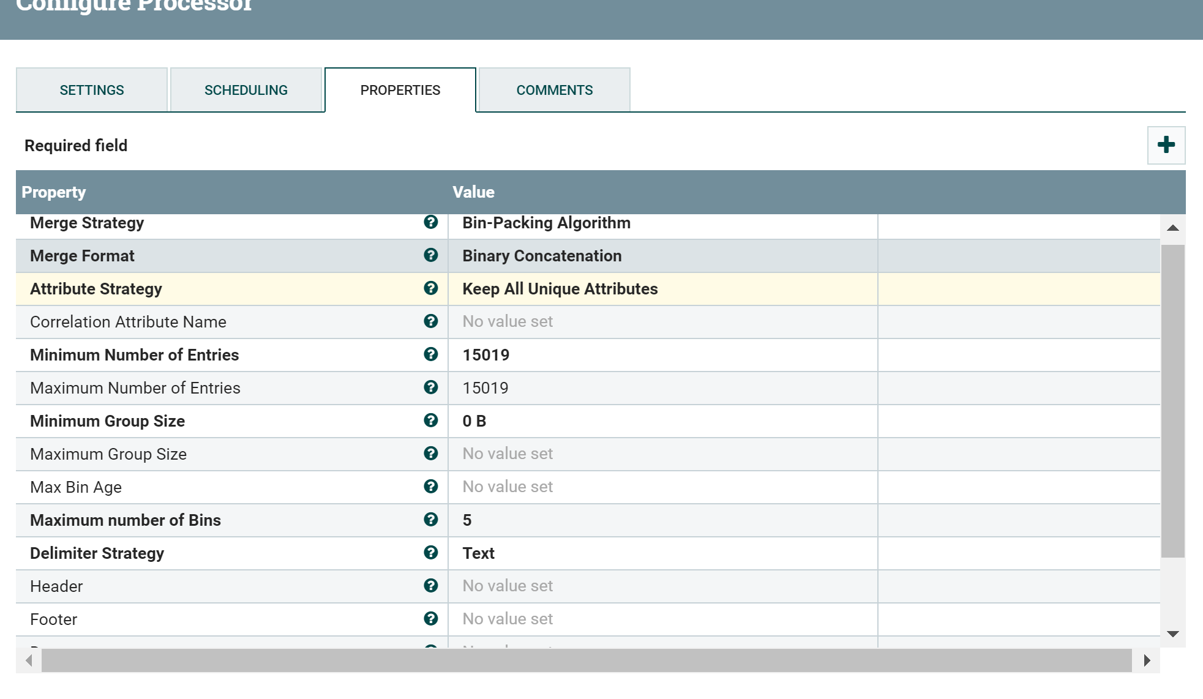Add a new property with the plus button

tap(1166, 145)
